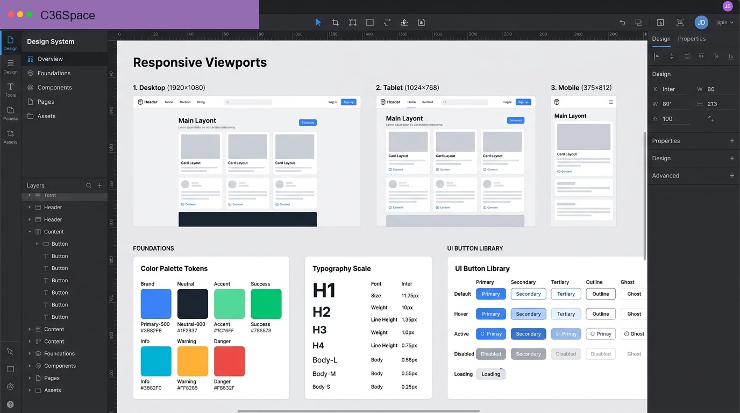740x413 pixels.
Task: Select the frame tool with corner handles
Action: [x=353, y=22]
